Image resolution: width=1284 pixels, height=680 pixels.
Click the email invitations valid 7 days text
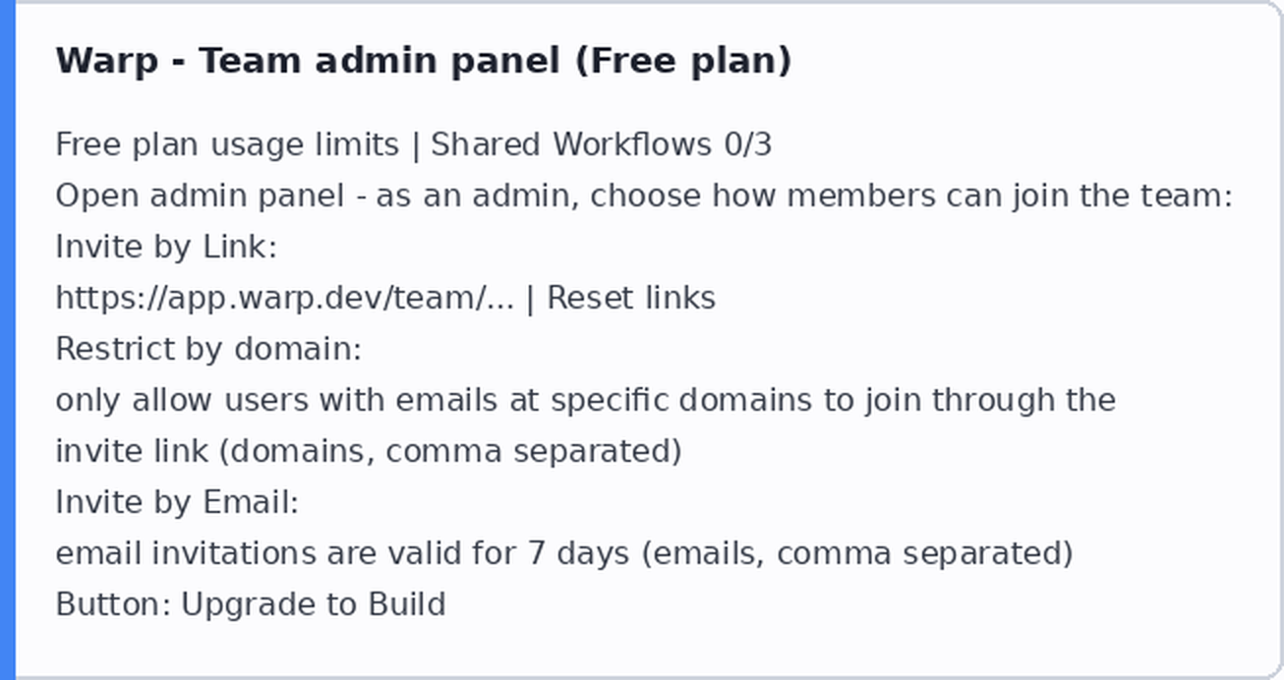tap(342, 552)
